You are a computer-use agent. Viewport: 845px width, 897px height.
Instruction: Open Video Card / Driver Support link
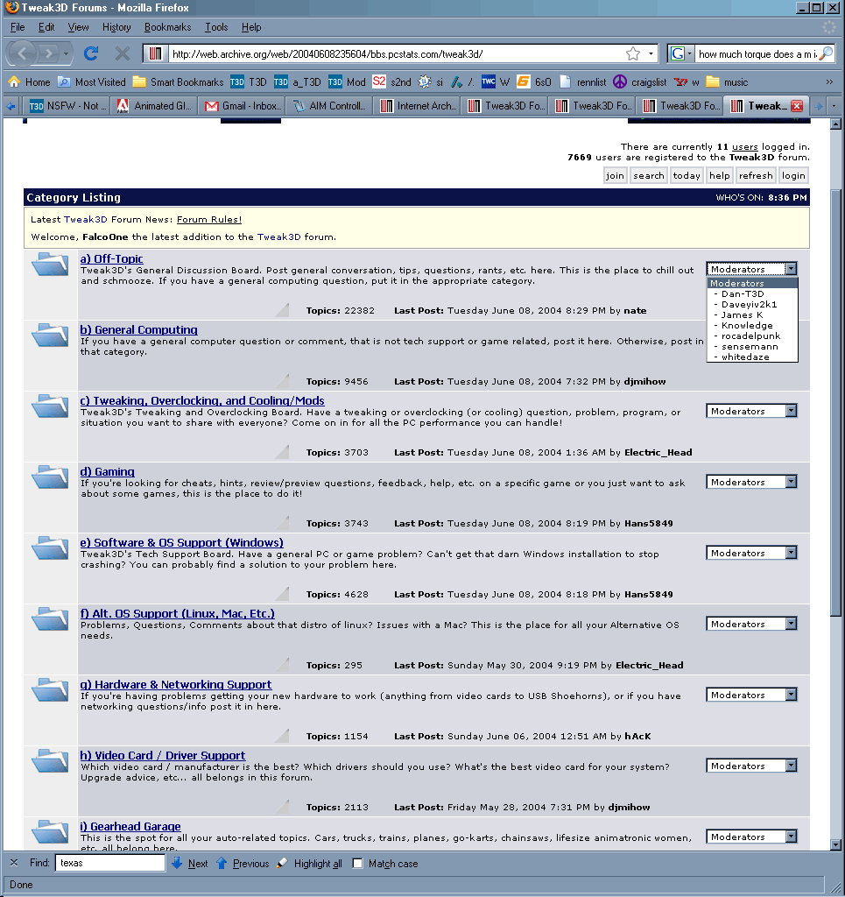click(162, 755)
